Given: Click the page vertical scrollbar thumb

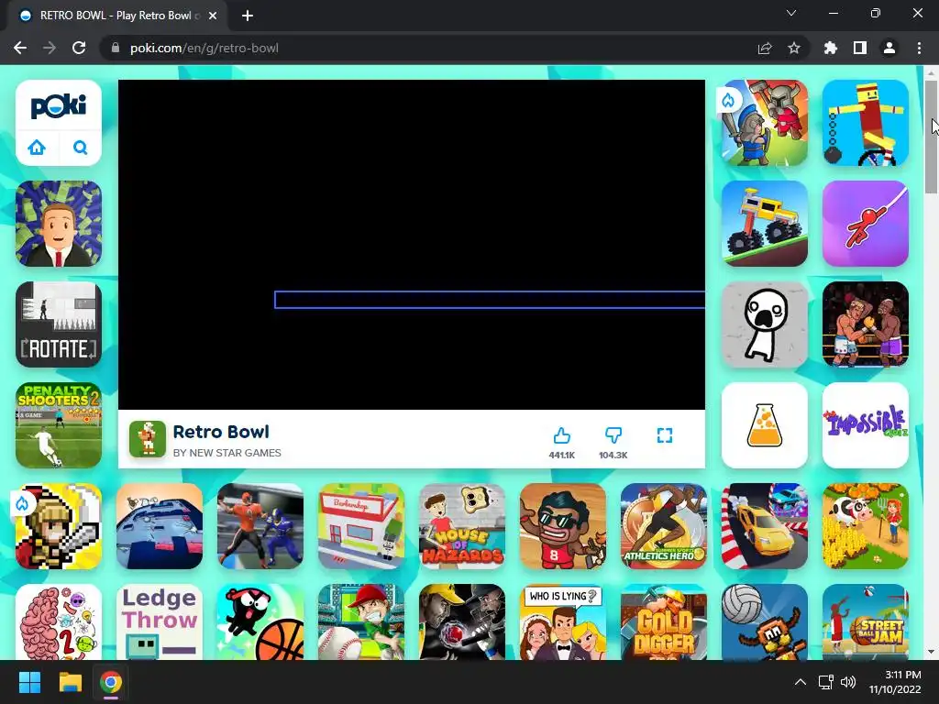Looking at the screenshot, I should (932, 137).
